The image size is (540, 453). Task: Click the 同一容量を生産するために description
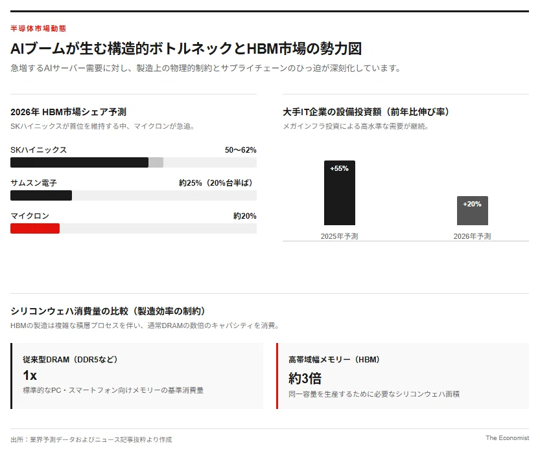coord(374,394)
